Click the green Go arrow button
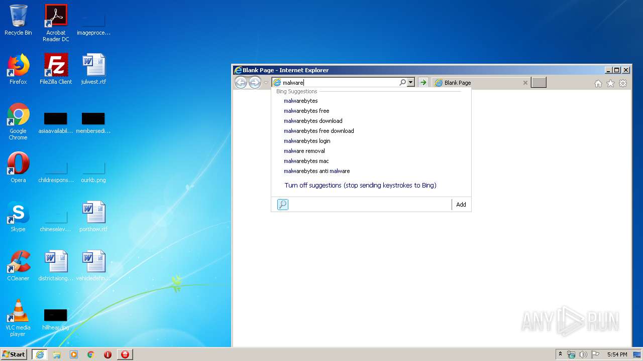 [x=423, y=83]
